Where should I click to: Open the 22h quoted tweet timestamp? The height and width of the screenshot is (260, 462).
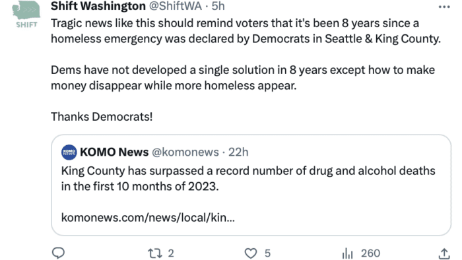pos(238,152)
